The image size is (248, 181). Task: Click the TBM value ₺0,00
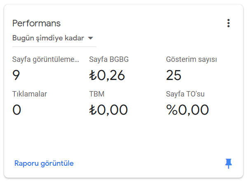tap(108, 110)
